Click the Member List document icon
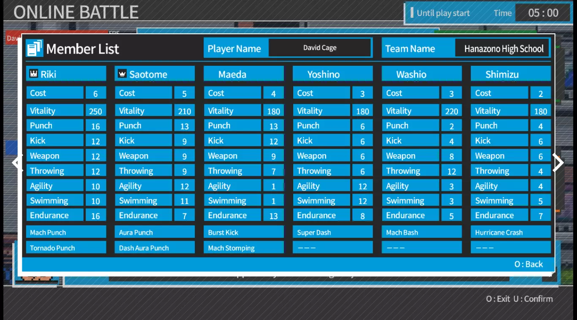The height and width of the screenshot is (320, 577). coord(34,48)
